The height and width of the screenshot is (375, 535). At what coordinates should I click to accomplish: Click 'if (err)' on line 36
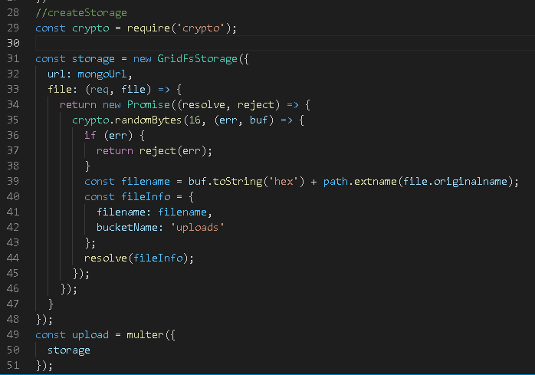point(108,136)
